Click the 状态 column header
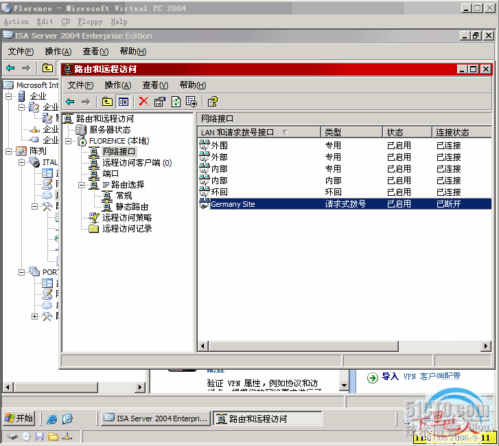This screenshot has height=446, width=499. pyautogui.click(x=407, y=132)
